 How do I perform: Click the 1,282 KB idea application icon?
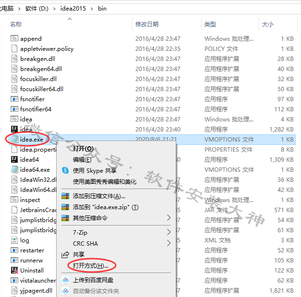click(x=14, y=129)
